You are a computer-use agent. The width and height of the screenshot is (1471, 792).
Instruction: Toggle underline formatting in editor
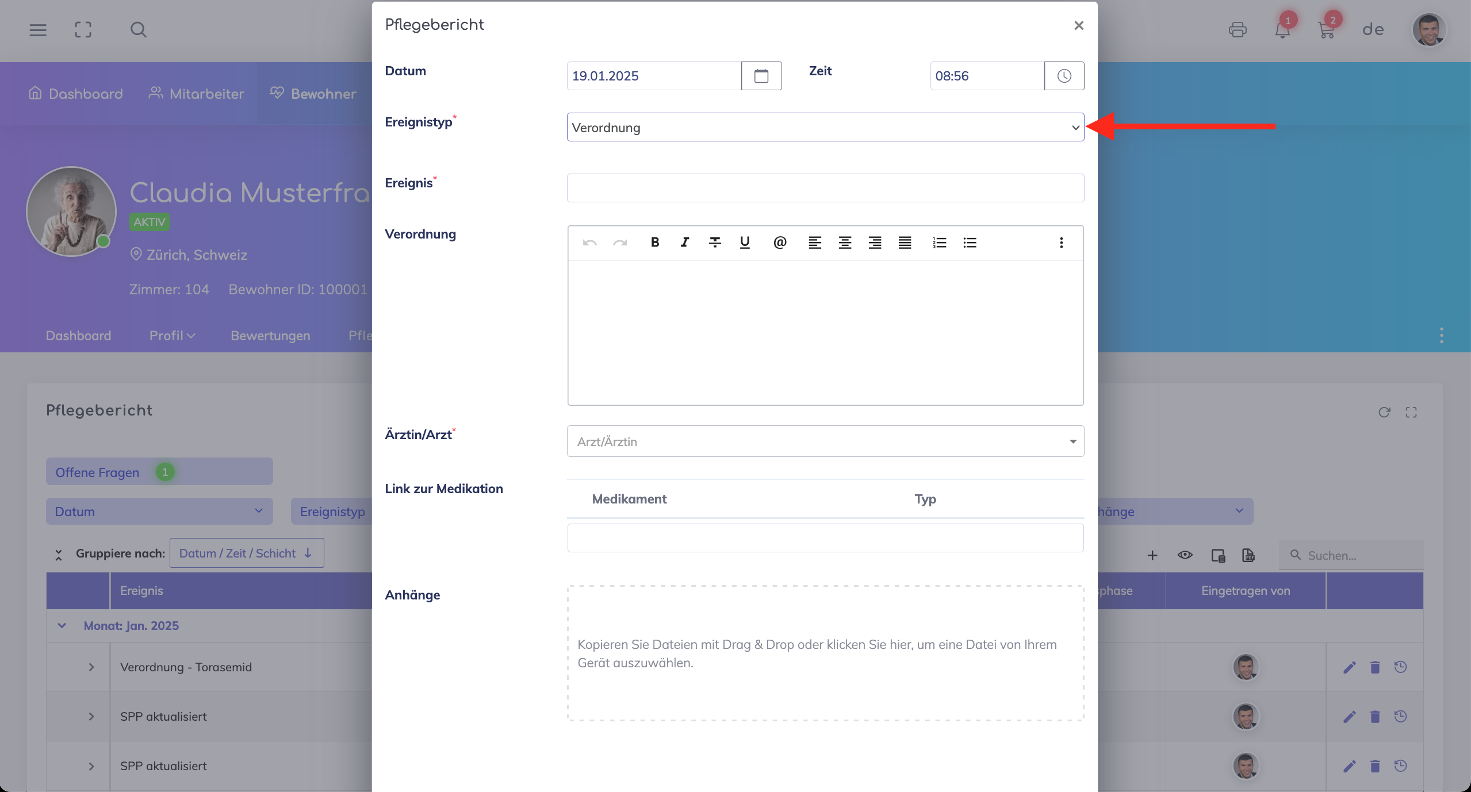(x=745, y=243)
